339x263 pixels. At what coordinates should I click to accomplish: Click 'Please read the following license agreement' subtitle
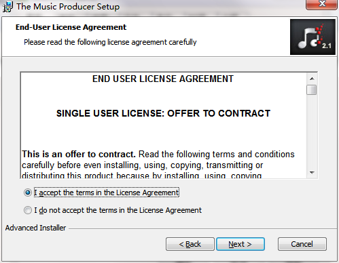coord(110,42)
